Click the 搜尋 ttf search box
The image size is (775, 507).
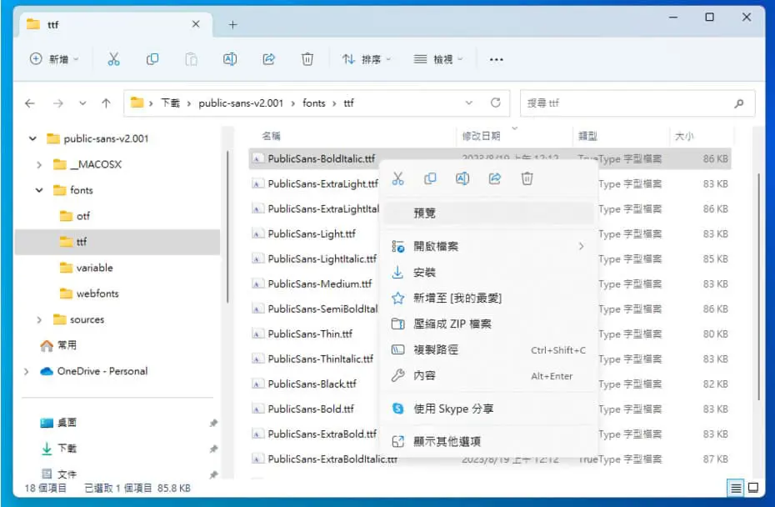637,103
